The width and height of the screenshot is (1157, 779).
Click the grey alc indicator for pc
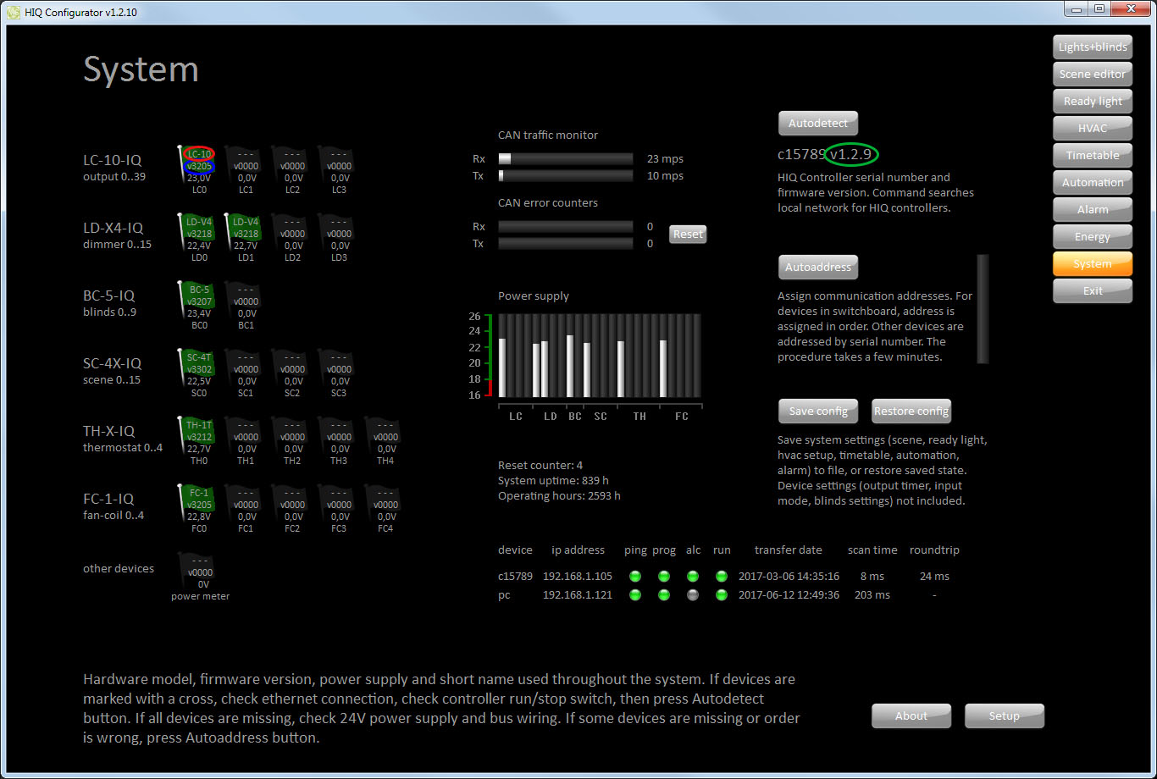point(693,595)
